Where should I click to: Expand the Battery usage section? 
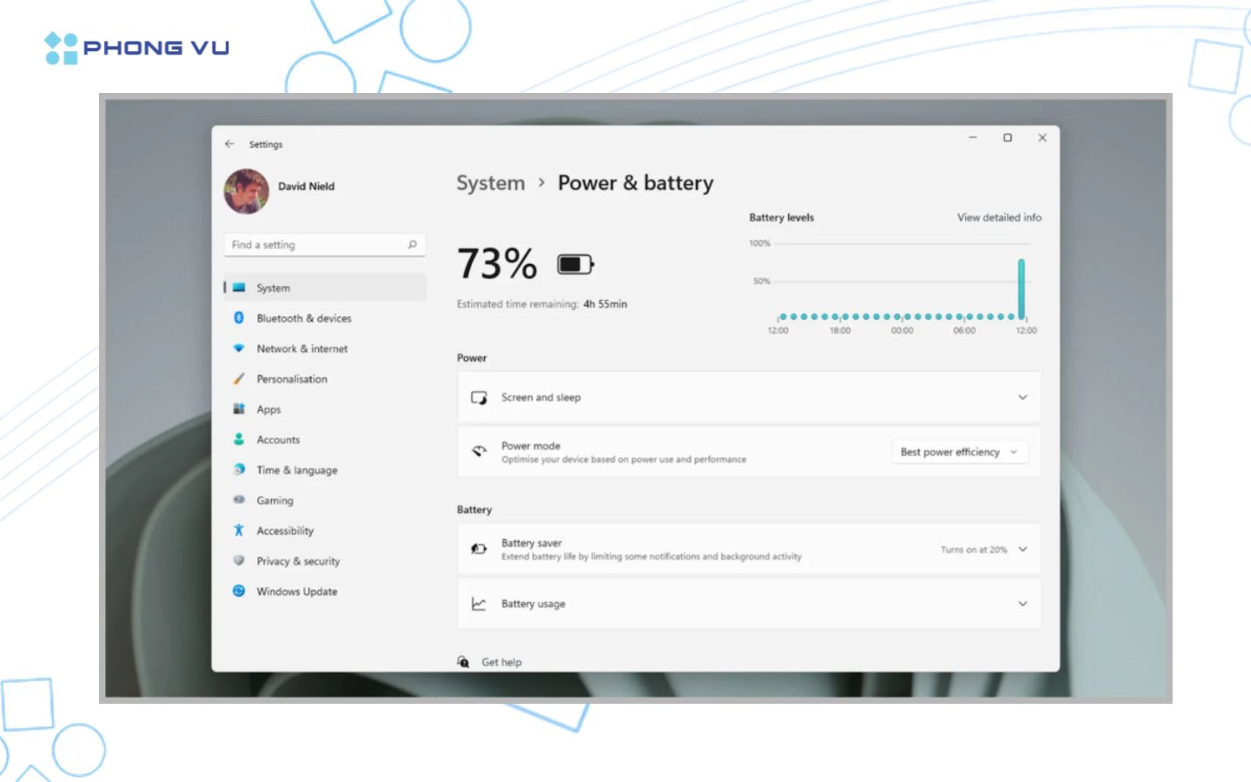(1023, 604)
